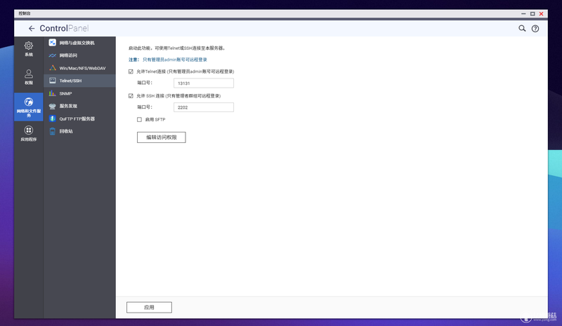Screen dimensions: 562x326
Task: Select the 网络和文件服务 globe category
Action: pos(29,107)
